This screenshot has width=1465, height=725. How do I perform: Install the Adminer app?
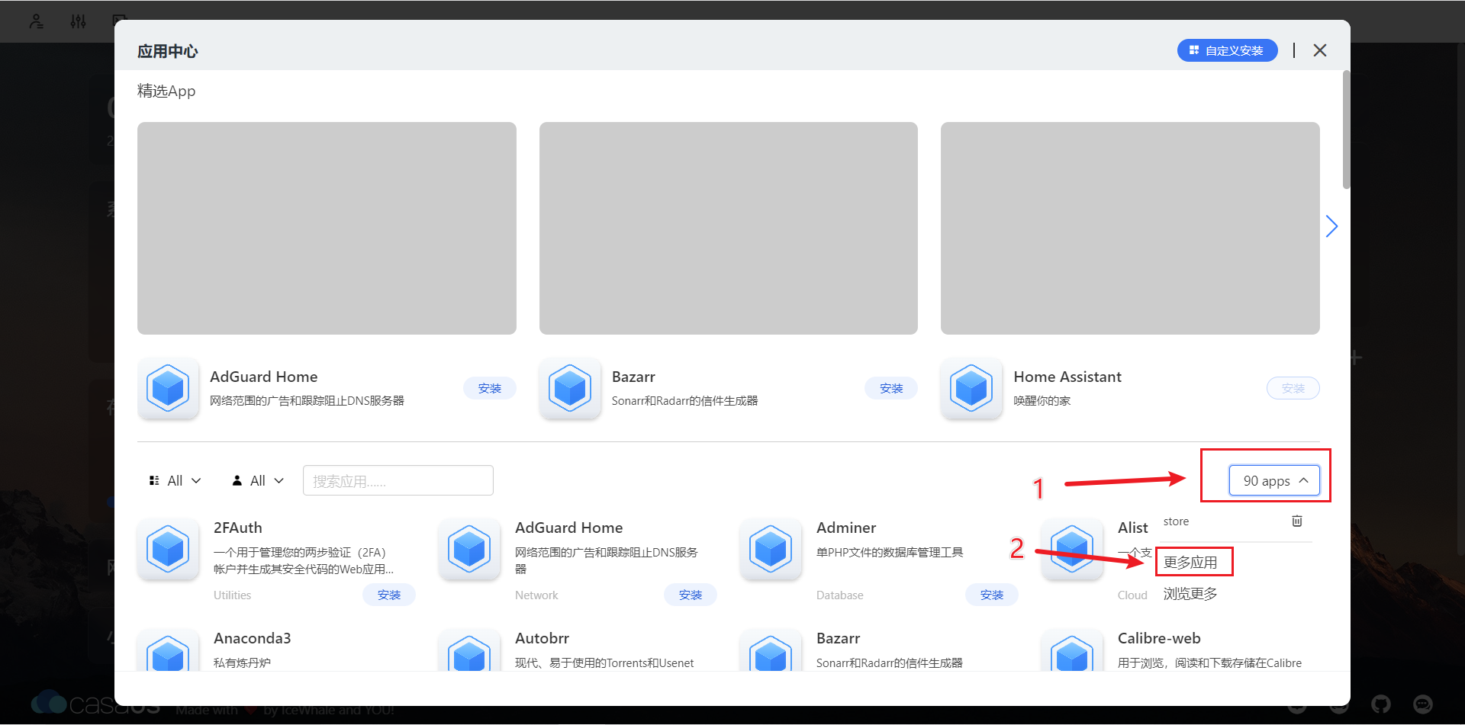coord(992,595)
